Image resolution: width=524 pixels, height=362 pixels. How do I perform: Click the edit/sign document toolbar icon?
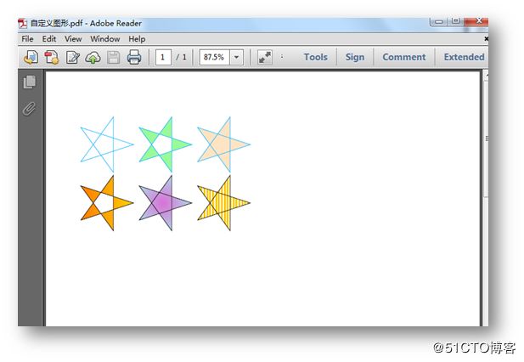point(73,58)
